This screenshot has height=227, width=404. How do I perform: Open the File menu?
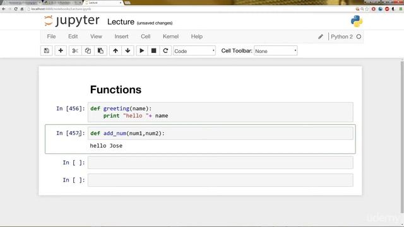coord(51,37)
